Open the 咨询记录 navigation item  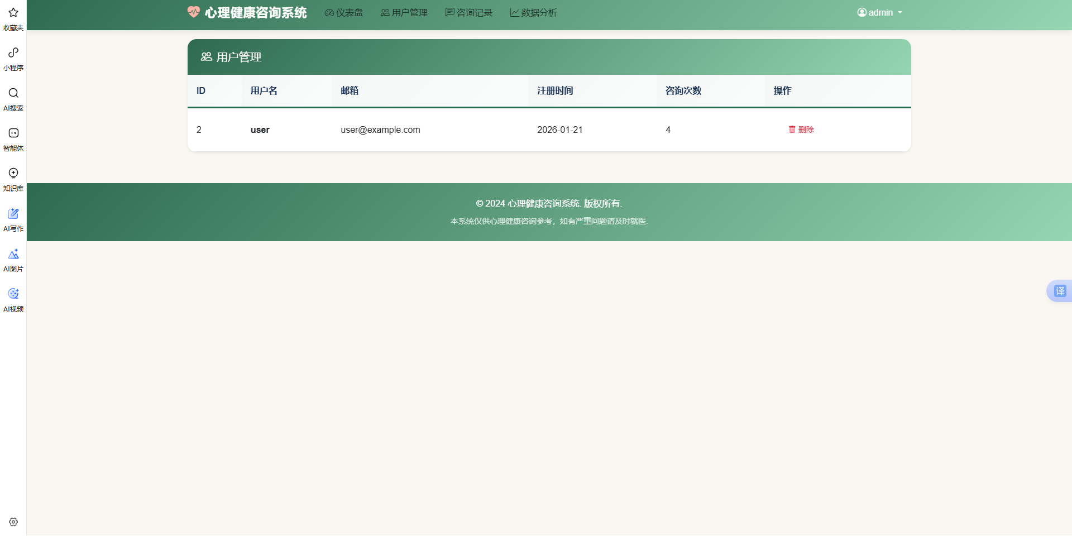(469, 12)
